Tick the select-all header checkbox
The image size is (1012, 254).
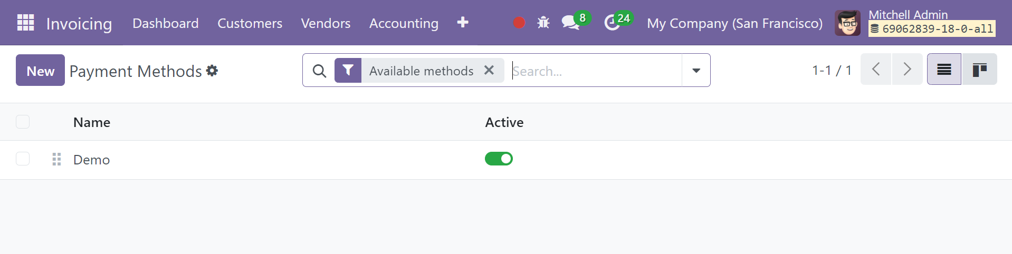point(23,122)
